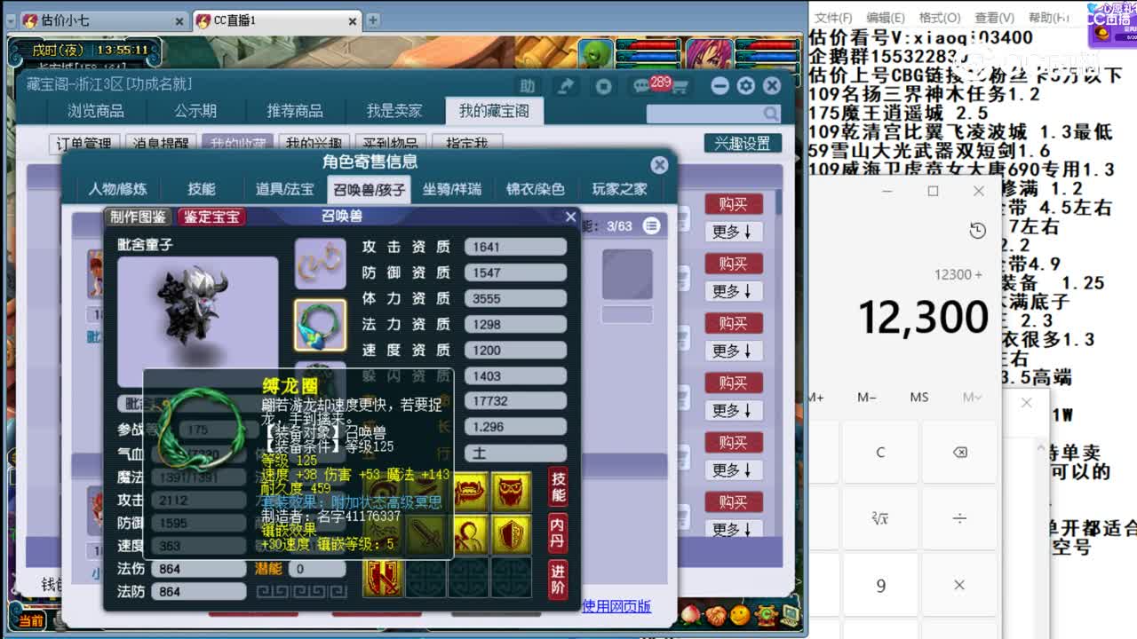The image size is (1137, 639).
Task: Select the 召唤兽/孩子 tab
Action: click(x=369, y=189)
